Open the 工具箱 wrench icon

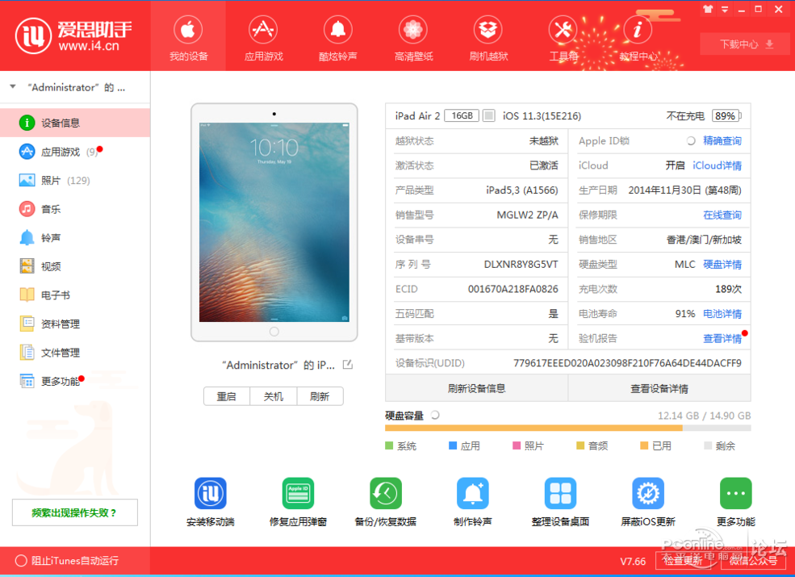tap(563, 30)
